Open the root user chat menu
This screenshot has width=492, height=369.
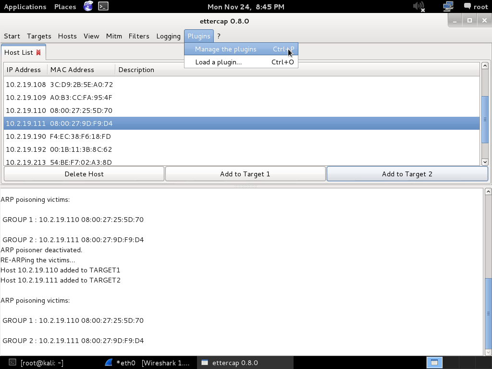[x=476, y=7]
